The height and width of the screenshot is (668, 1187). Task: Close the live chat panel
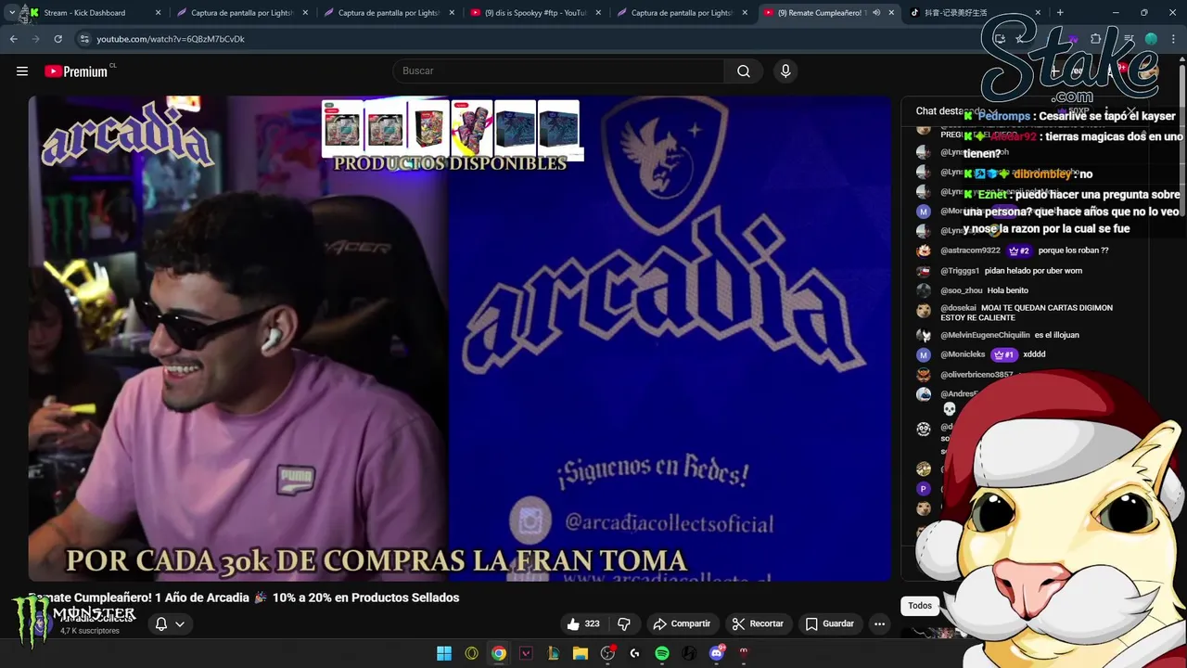pos(1131,111)
